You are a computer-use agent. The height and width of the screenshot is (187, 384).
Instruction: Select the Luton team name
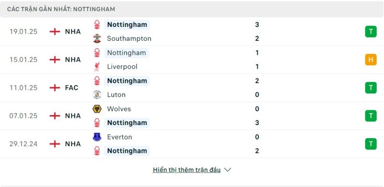pos(116,95)
